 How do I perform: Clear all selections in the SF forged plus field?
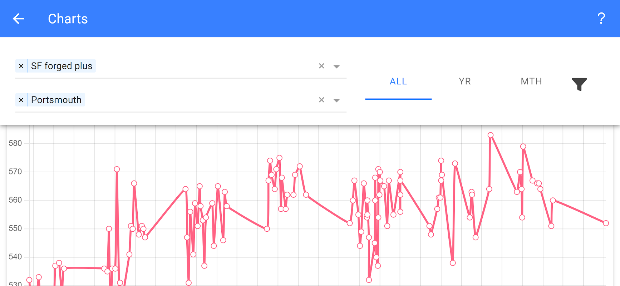pyautogui.click(x=321, y=66)
